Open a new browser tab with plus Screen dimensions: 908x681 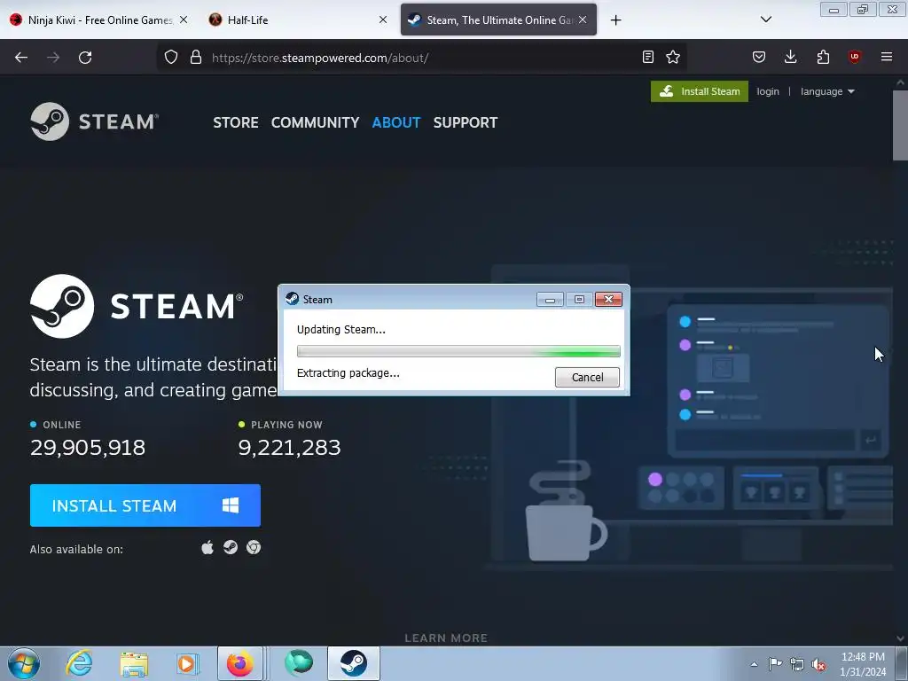(615, 20)
